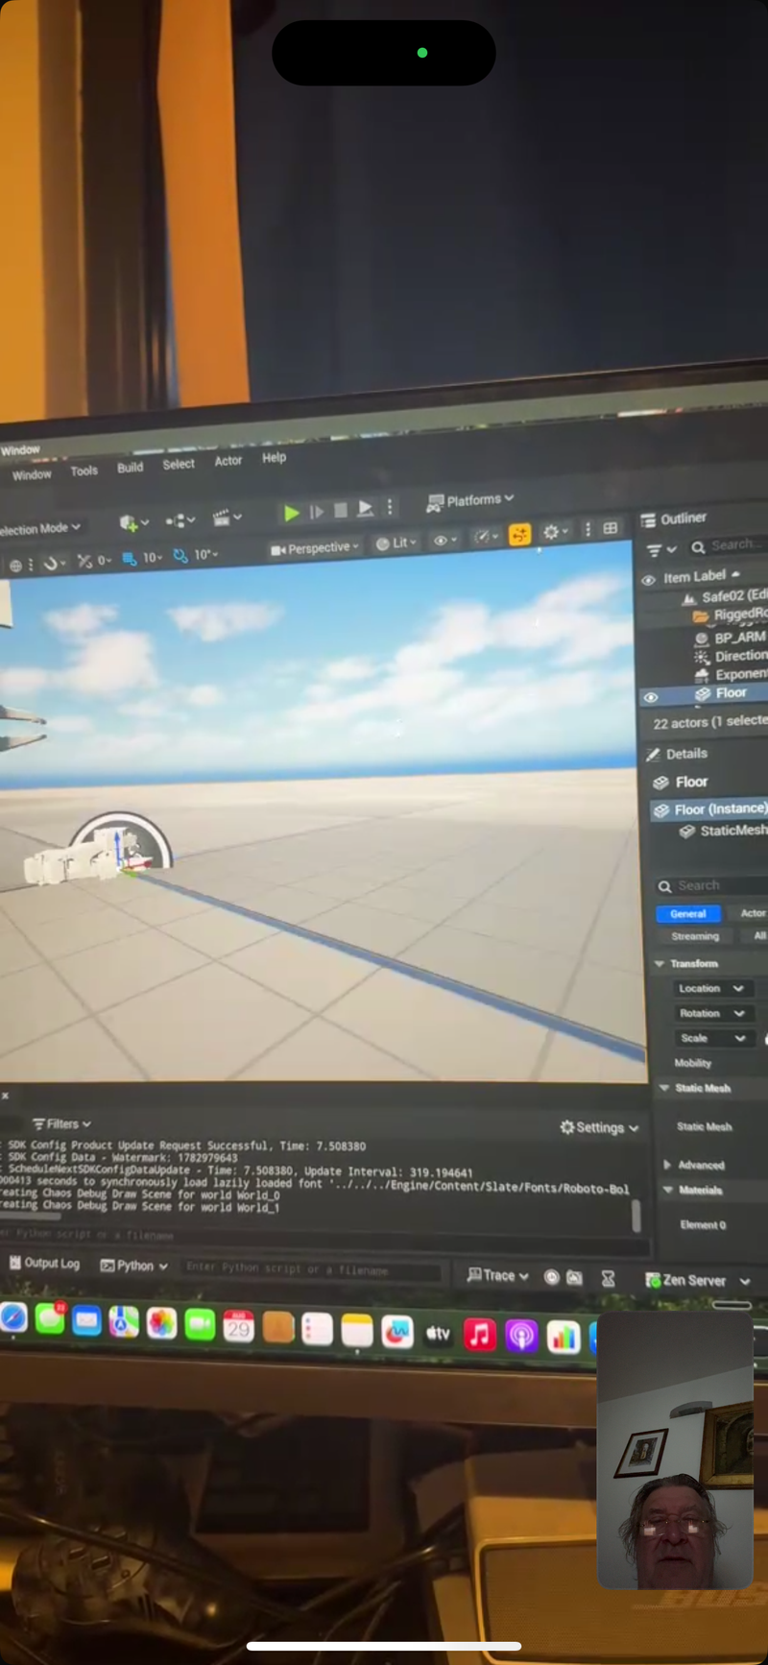Open the Output Log Filters dropdown

pyautogui.click(x=61, y=1123)
